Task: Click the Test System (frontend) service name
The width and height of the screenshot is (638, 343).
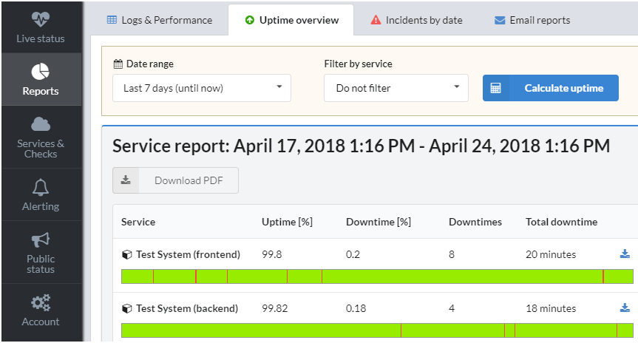Action: coord(188,254)
